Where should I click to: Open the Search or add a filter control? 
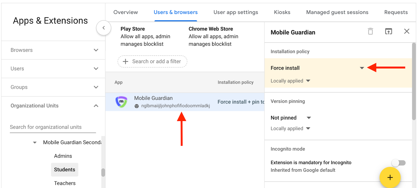click(x=152, y=61)
